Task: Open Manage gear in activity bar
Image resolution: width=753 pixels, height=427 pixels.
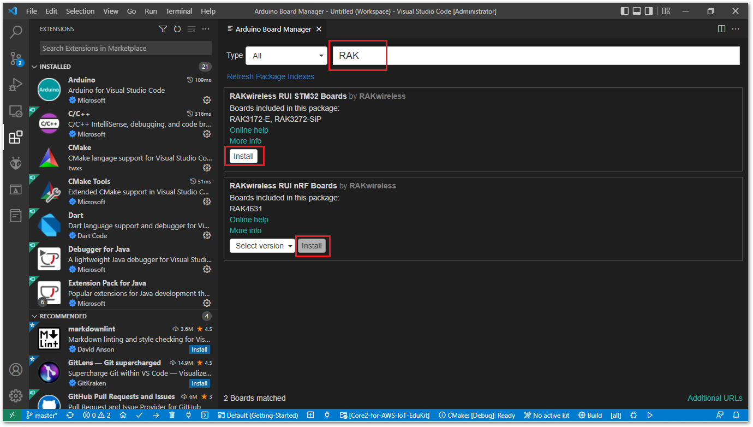Action: click(16, 395)
